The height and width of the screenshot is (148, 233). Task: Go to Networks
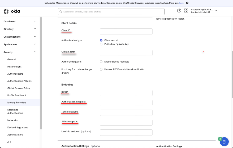(12, 120)
